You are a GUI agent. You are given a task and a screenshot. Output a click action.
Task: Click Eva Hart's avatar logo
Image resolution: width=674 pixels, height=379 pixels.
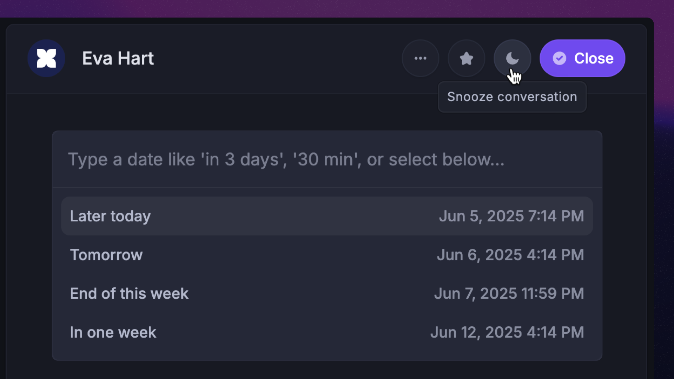[46, 58]
